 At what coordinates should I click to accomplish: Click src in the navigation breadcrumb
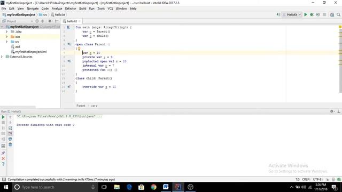click(43, 14)
